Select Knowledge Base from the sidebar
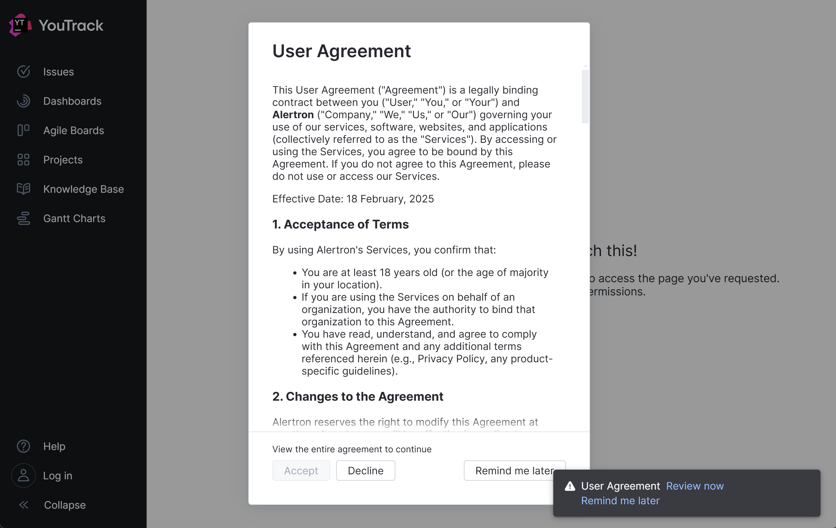Viewport: 836px width, 528px height. [83, 189]
